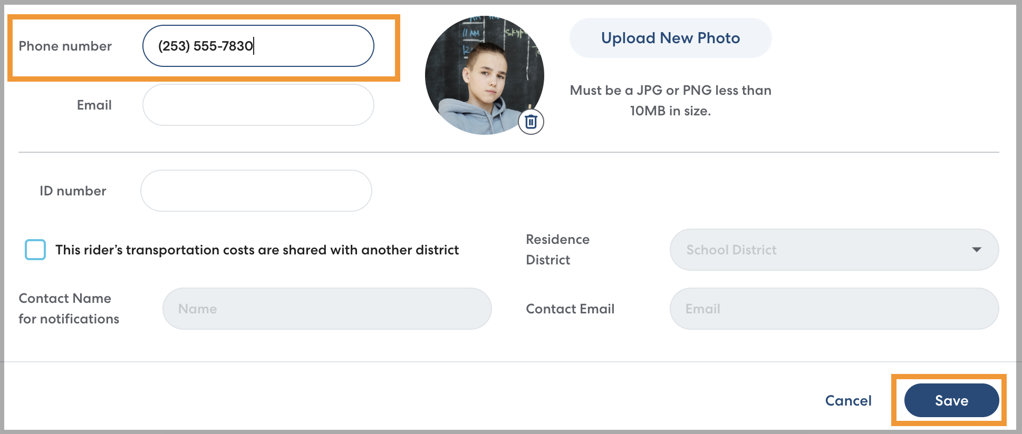Select the Contact Name input box
The image size is (1022, 434).
click(x=327, y=309)
